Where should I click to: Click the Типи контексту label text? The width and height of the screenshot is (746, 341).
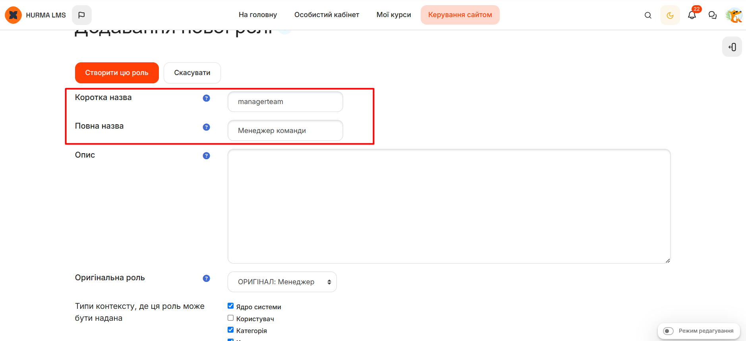(x=140, y=312)
